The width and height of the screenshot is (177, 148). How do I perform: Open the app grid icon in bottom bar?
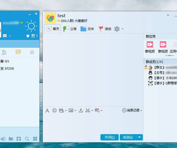click(x=35, y=139)
